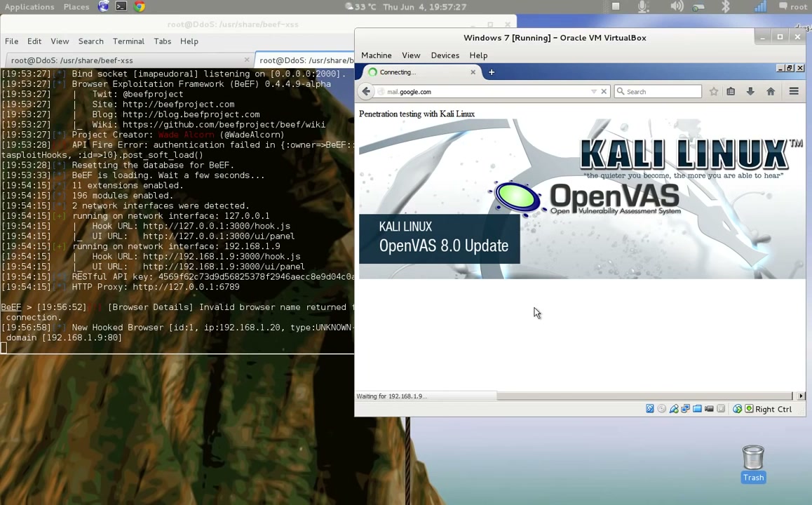The height and width of the screenshot is (505, 812).
Task: Bookmark page with the star icon
Action: [x=714, y=91]
